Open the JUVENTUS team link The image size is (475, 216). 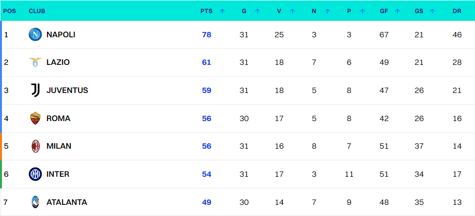click(x=67, y=91)
